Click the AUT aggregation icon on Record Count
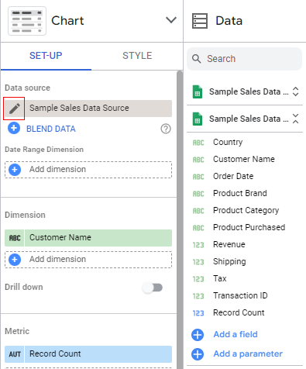The height and width of the screenshot is (369, 306). [15, 354]
